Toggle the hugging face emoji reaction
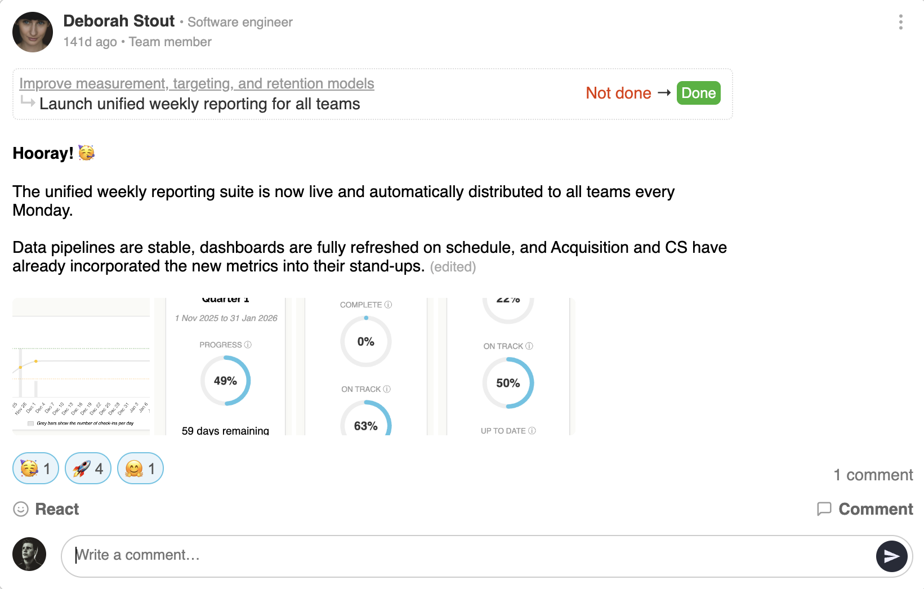This screenshot has height=589, width=924. tap(140, 468)
